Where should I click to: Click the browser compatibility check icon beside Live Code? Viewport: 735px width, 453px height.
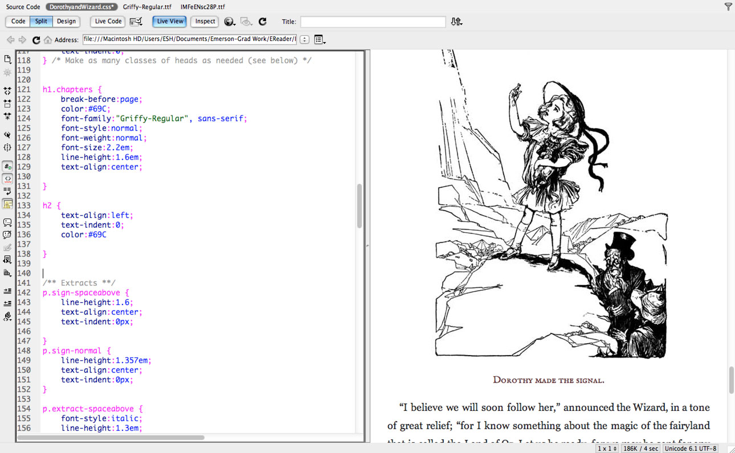136,22
